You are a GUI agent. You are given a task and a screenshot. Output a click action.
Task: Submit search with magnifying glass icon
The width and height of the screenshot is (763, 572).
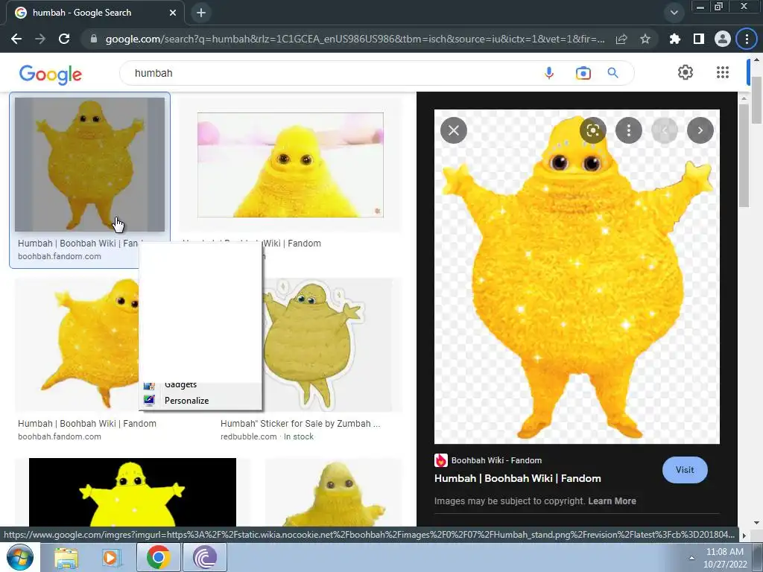tap(612, 73)
